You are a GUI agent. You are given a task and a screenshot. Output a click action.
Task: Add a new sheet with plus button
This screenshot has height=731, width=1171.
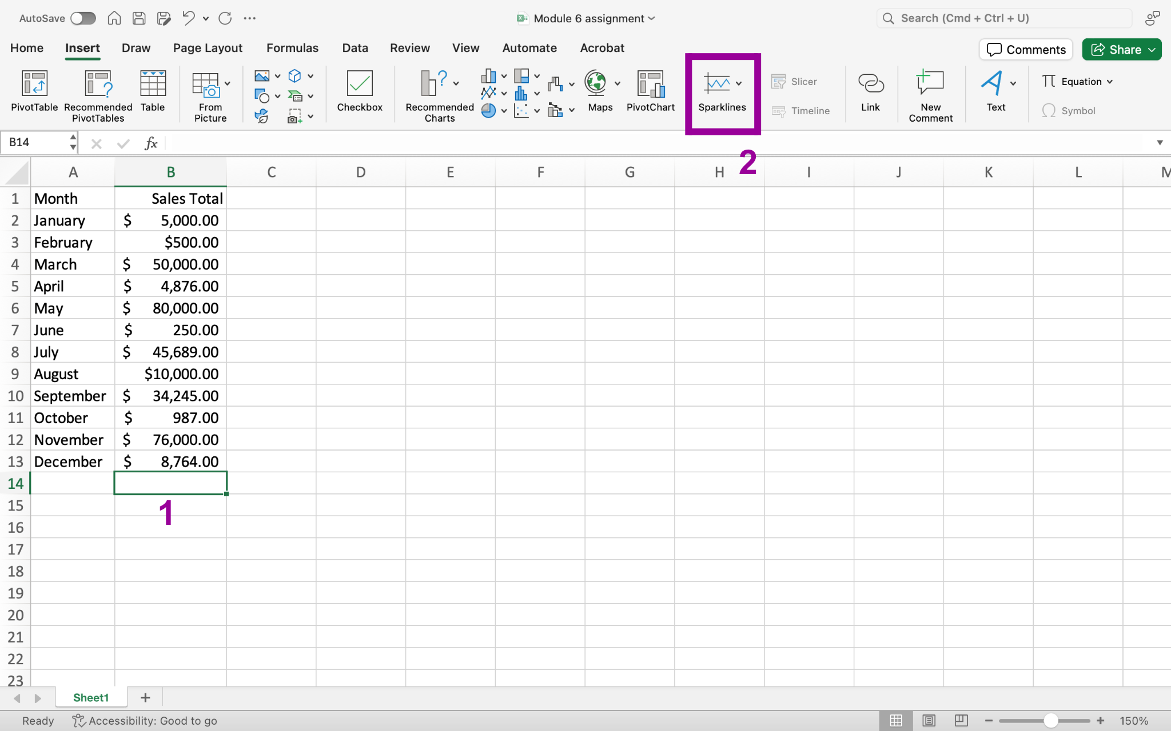tap(145, 698)
